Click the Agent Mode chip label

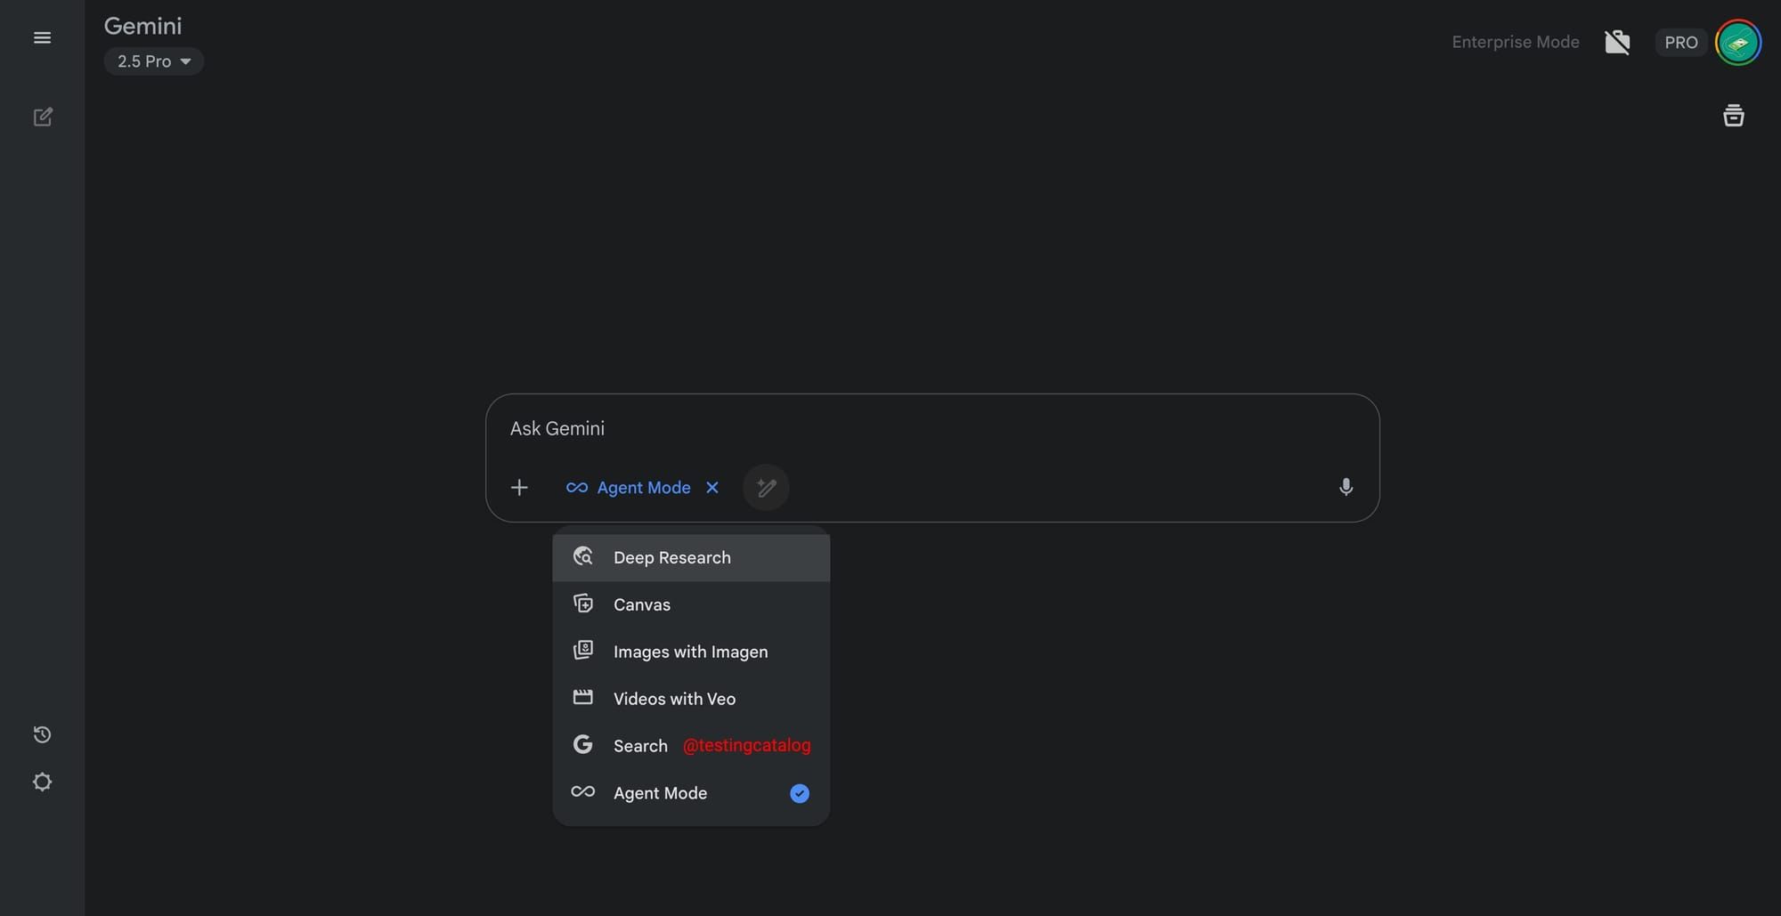point(644,488)
